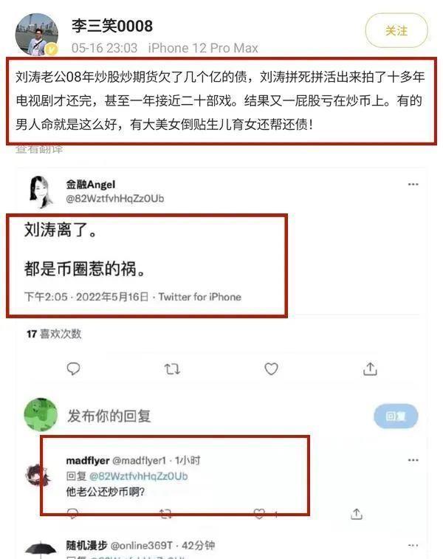The height and width of the screenshot is (559, 443).
Task: Open the more options menu on 金融Angel's tweet
Action: tap(413, 185)
